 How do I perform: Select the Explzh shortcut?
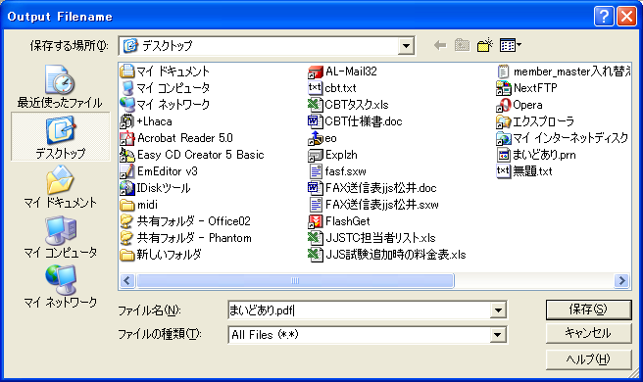[332, 155]
